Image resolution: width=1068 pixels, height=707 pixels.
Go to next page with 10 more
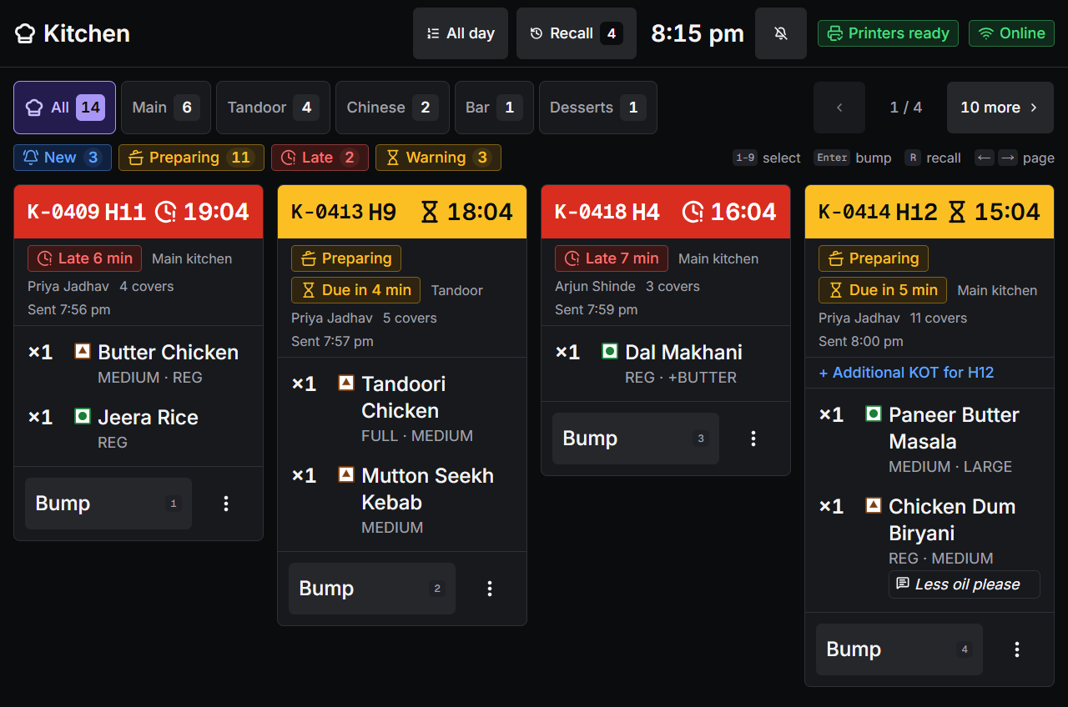pyautogui.click(x=1000, y=108)
